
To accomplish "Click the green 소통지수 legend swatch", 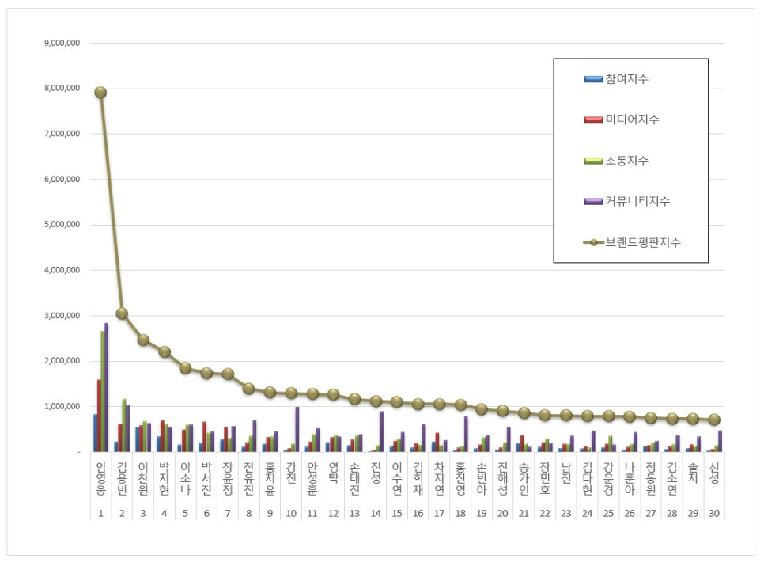I will pos(593,161).
